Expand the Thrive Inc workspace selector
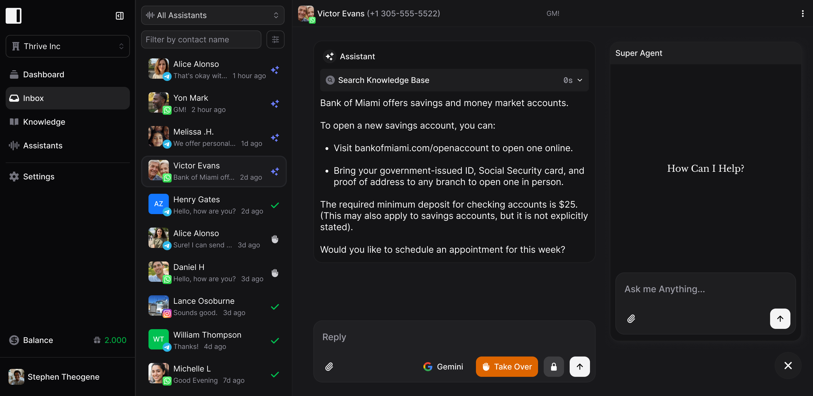 (67, 46)
